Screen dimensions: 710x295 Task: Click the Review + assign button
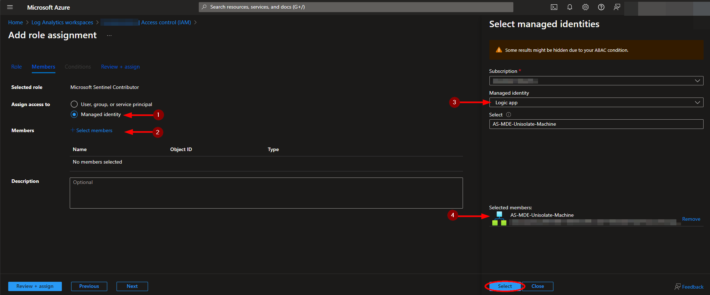tap(35, 286)
